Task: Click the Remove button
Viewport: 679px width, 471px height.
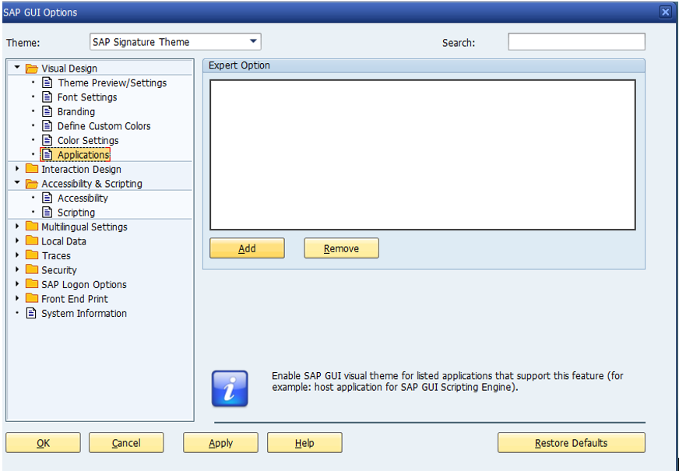Action: coord(341,248)
